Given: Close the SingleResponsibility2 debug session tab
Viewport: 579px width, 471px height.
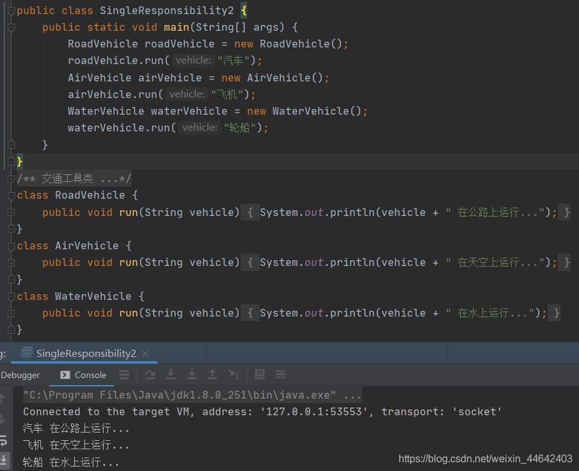Looking at the screenshot, I should pos(145,354).
